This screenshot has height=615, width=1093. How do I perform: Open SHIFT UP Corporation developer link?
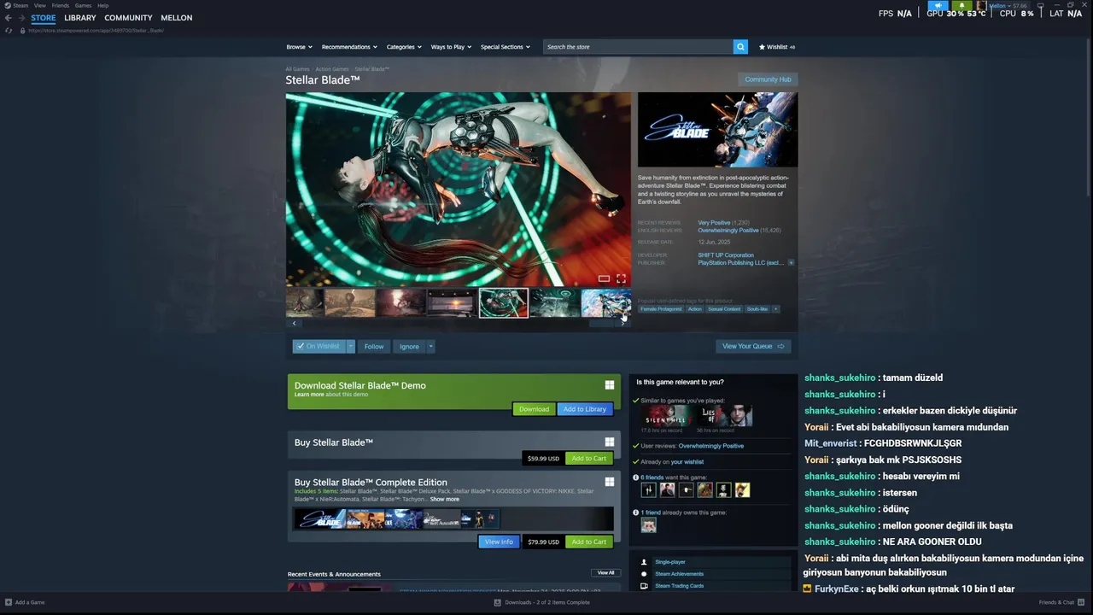[726, 255]
